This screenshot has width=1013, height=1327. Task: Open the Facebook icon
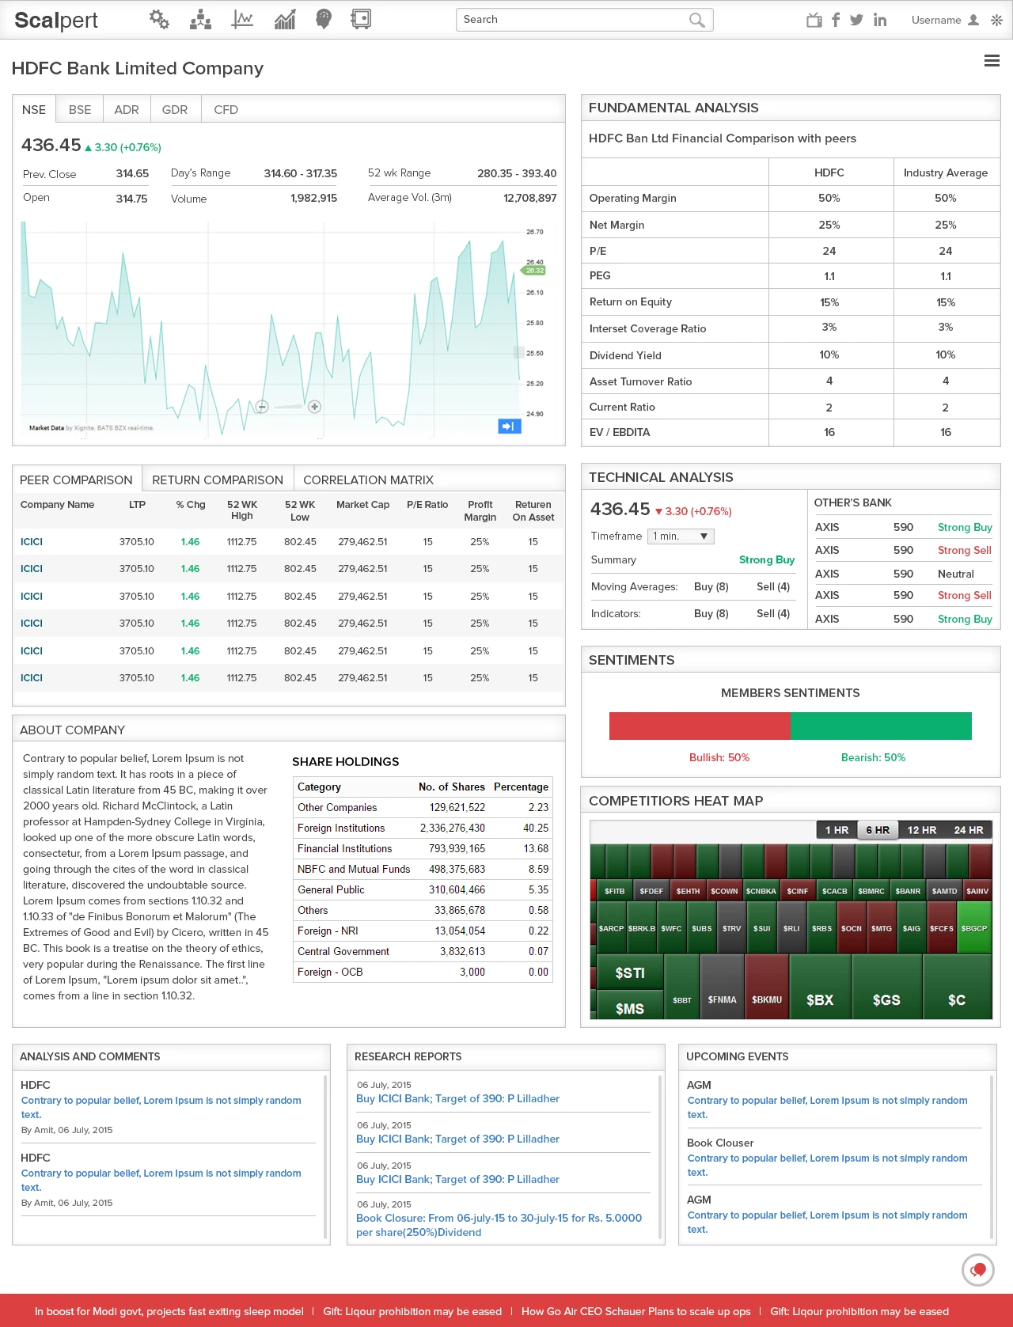(835, 20)
